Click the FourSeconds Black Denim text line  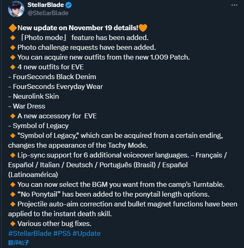(52, 77)
